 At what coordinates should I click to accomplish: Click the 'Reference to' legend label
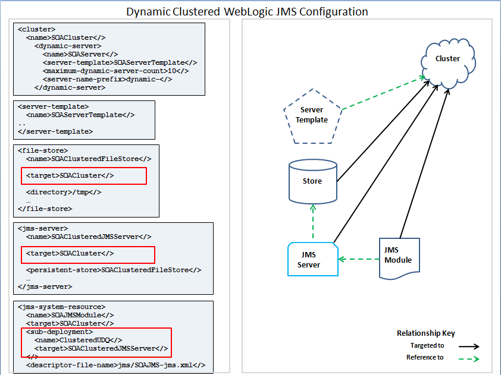point(425,357)
